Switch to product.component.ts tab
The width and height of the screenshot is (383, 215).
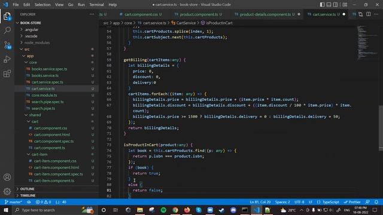point(198,14)
